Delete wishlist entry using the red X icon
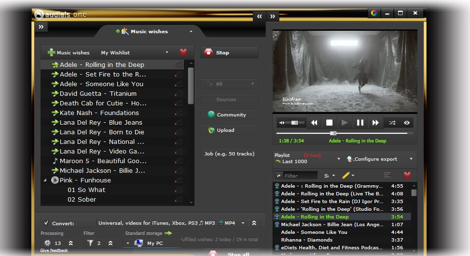The width and height of the screenshot is (470, 256). click(183, 52)
